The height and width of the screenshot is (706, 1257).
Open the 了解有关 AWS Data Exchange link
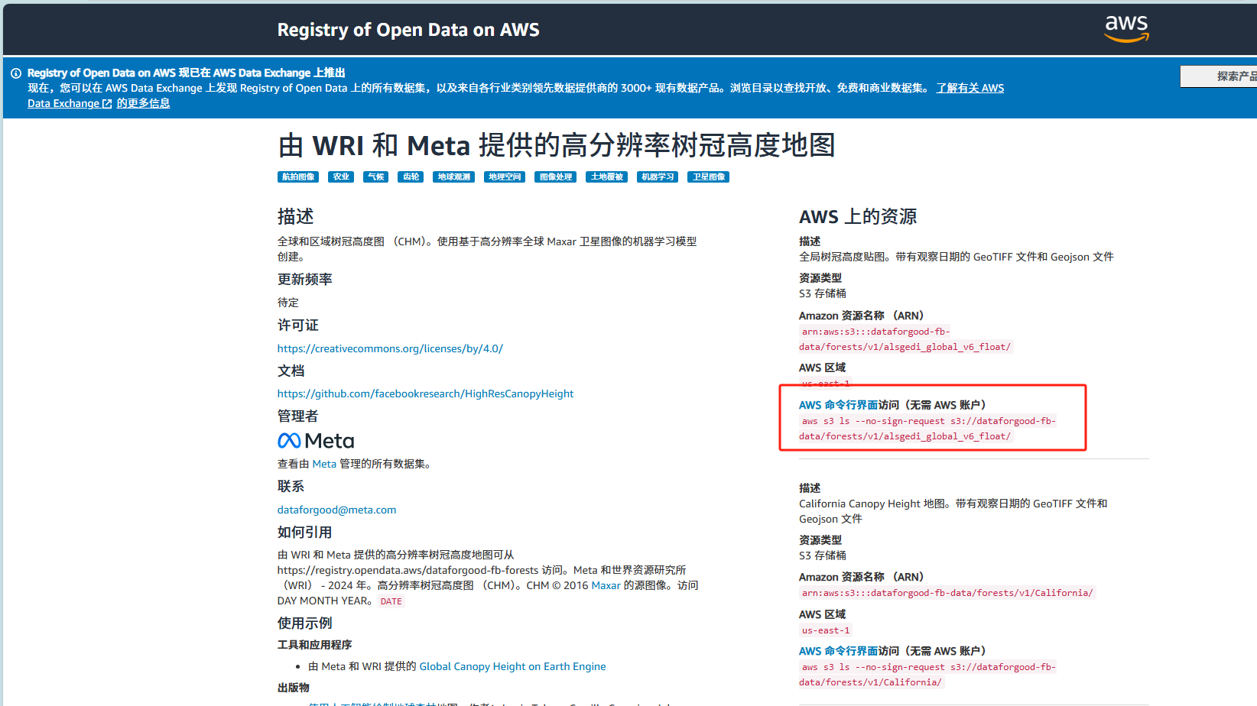(970, 88)
